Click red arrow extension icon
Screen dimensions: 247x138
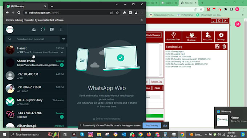click(208, 9)
